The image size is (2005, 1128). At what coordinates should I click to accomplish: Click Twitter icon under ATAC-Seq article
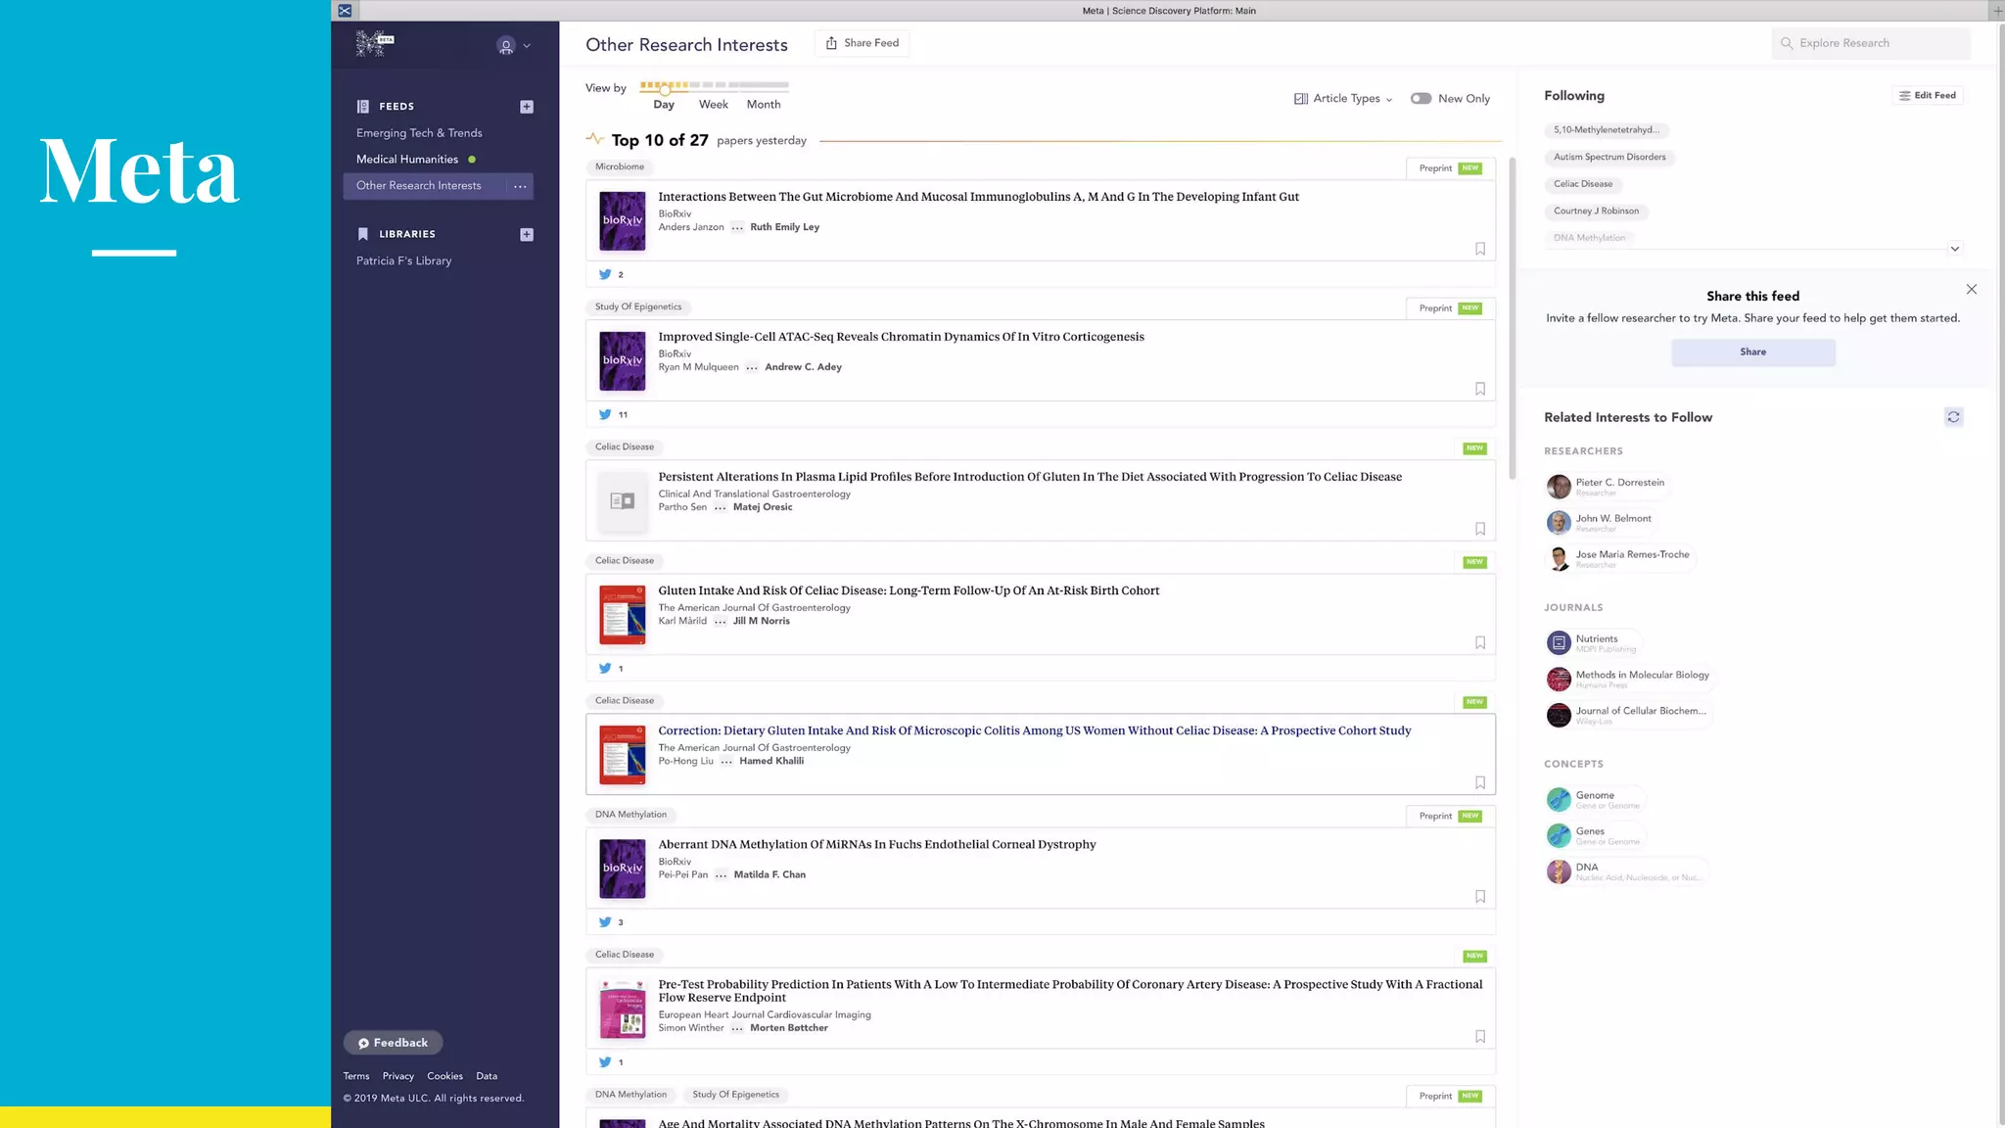point(605,414)
